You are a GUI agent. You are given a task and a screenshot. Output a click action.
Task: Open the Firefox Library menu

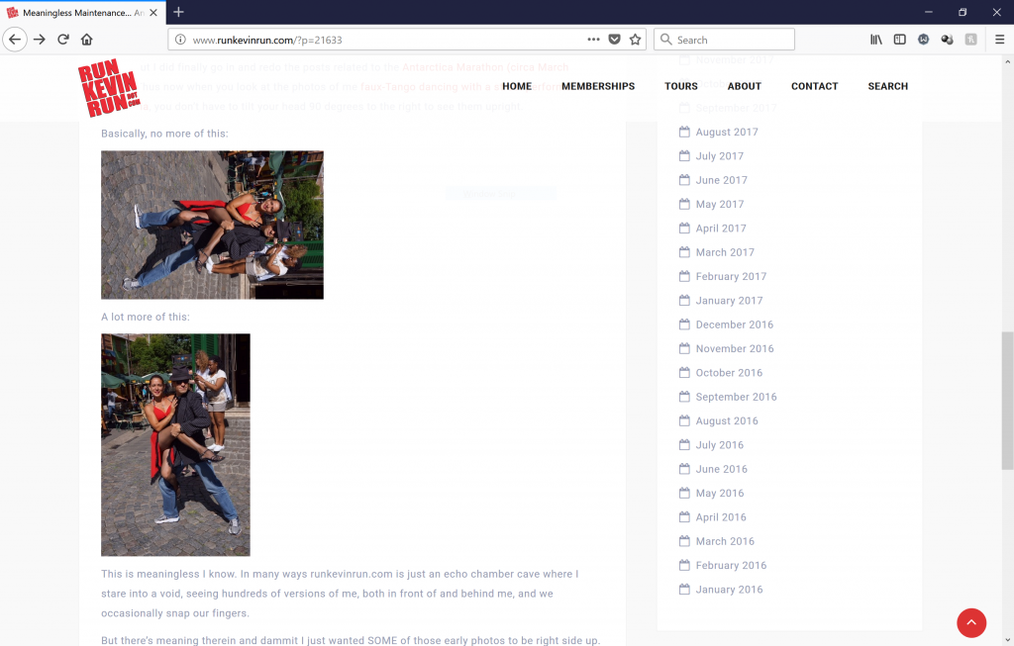coord(875,40)
